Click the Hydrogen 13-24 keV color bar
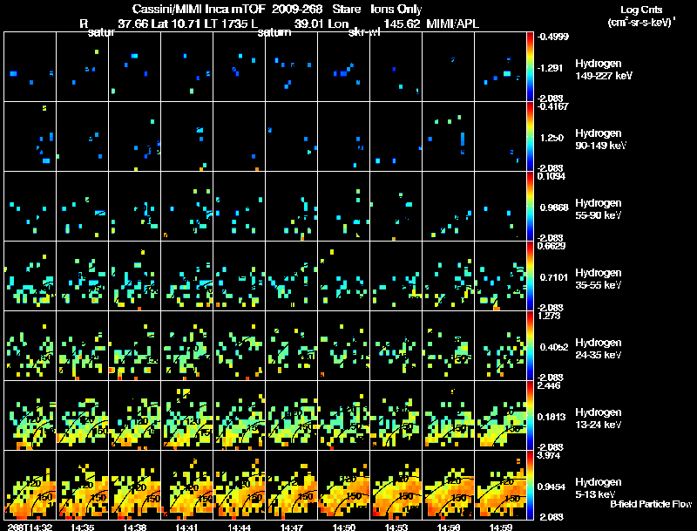697x531 pixels. click(530, 416)
